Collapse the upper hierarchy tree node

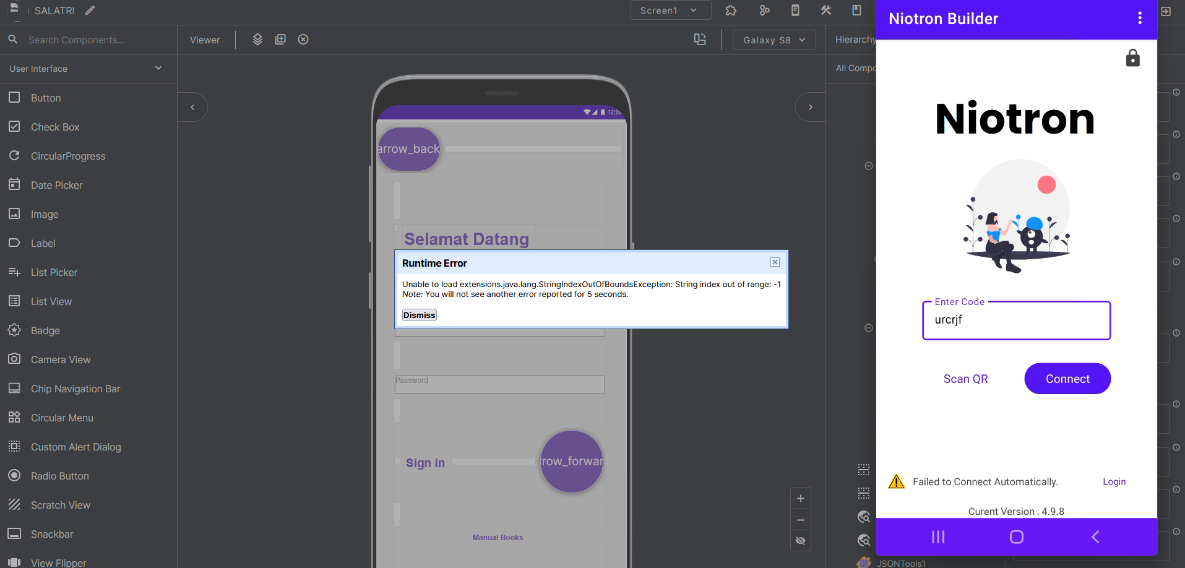click(x=869, y=166)
